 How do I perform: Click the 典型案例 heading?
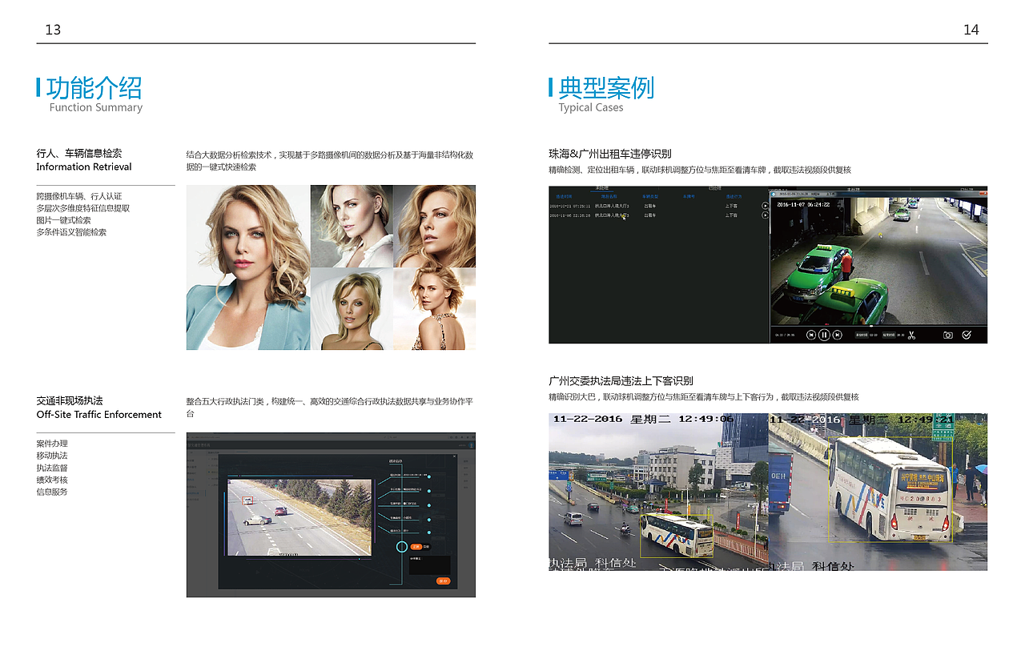[x=606, y=87]
